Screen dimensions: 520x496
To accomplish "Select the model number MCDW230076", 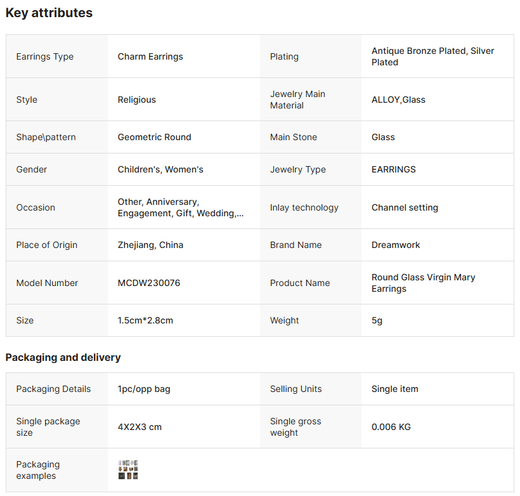I will coord(149,283).
